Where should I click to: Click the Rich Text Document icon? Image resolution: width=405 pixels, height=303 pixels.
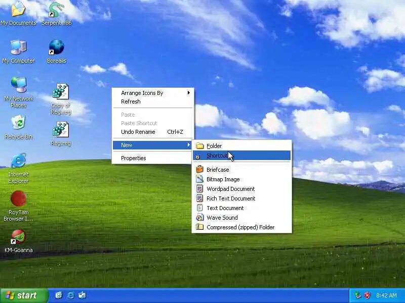(199, 198)
